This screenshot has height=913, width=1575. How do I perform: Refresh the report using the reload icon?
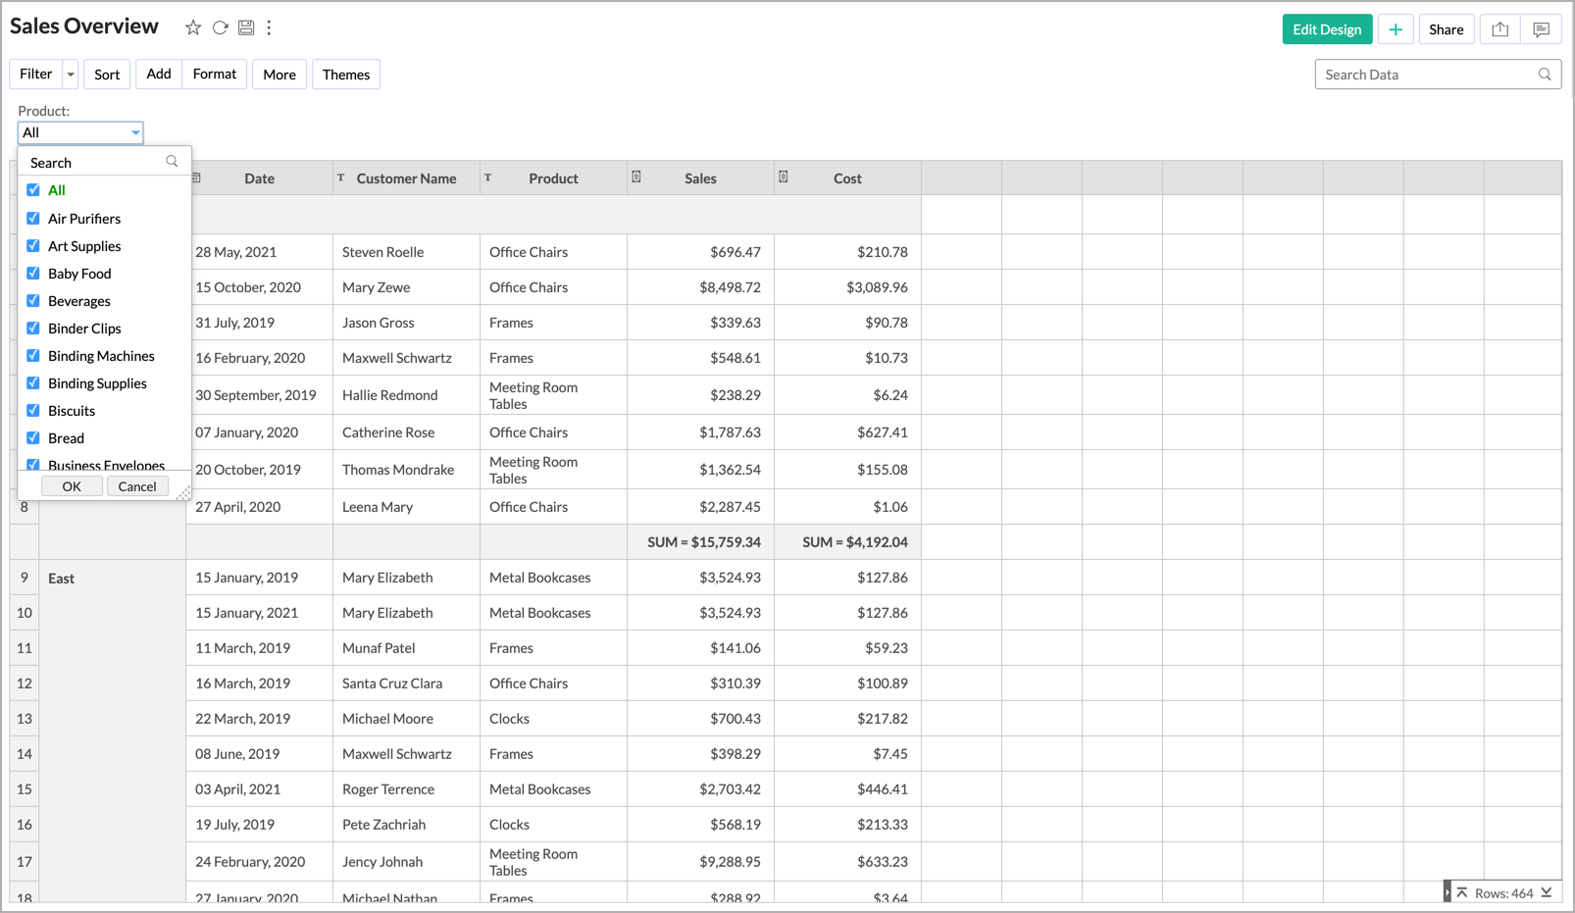pyautogui.click(x=220, y=26)
